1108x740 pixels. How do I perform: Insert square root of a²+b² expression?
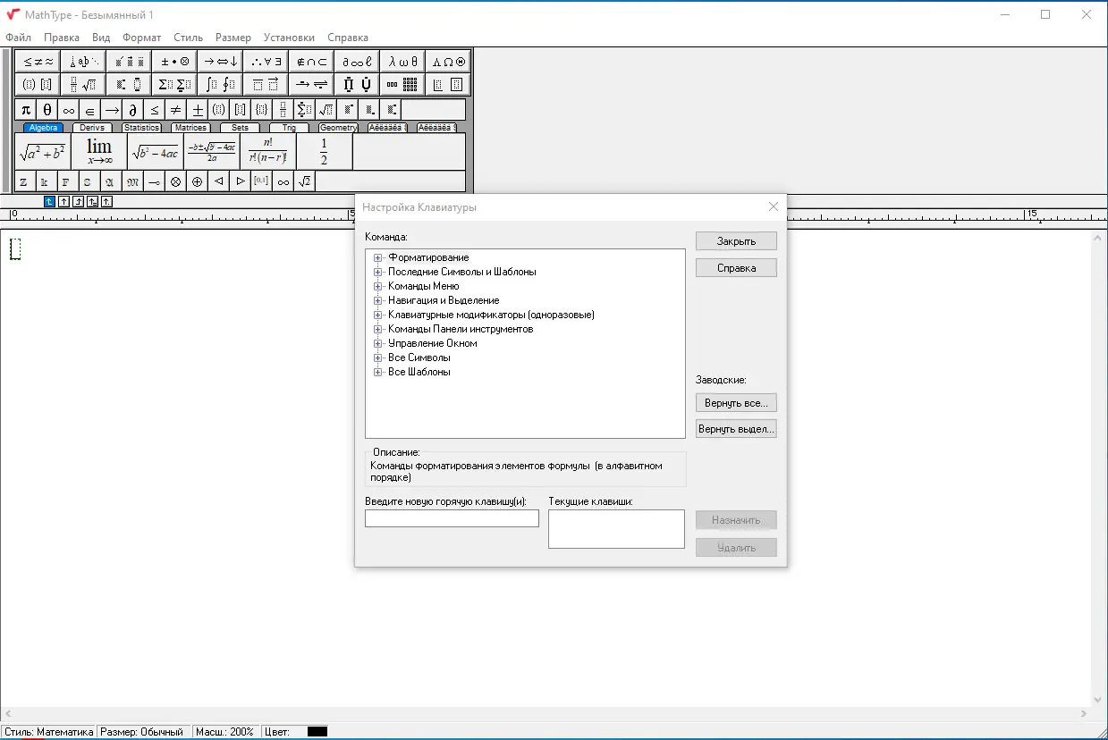click(x=44, y=151)
